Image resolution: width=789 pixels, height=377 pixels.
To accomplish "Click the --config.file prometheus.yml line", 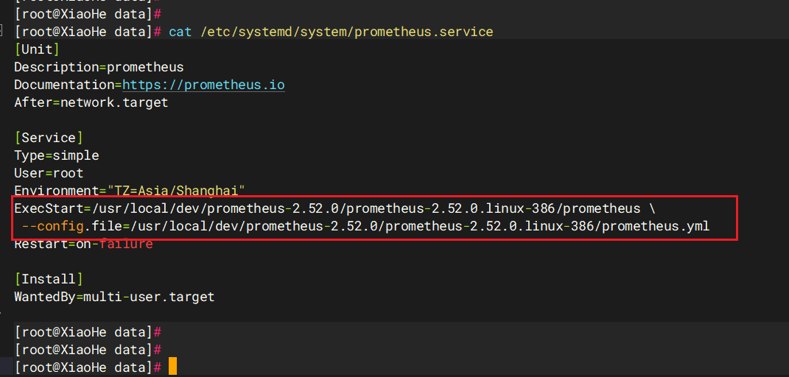I will coord(365,226).
